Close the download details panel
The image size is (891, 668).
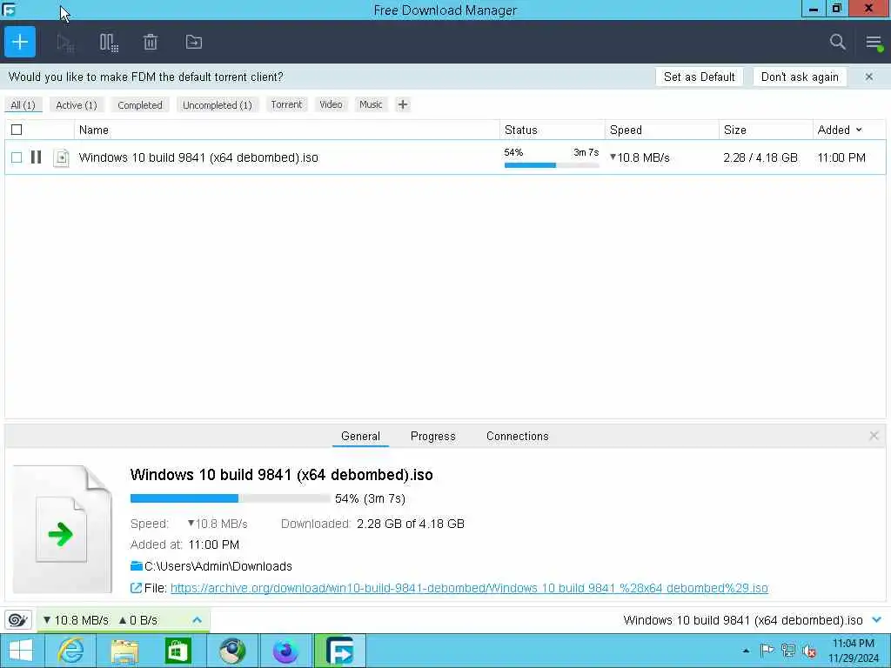(874, 436)
